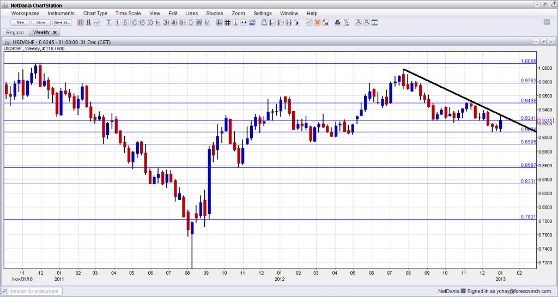Set time scale to Monthly (M)

(207, 22)
